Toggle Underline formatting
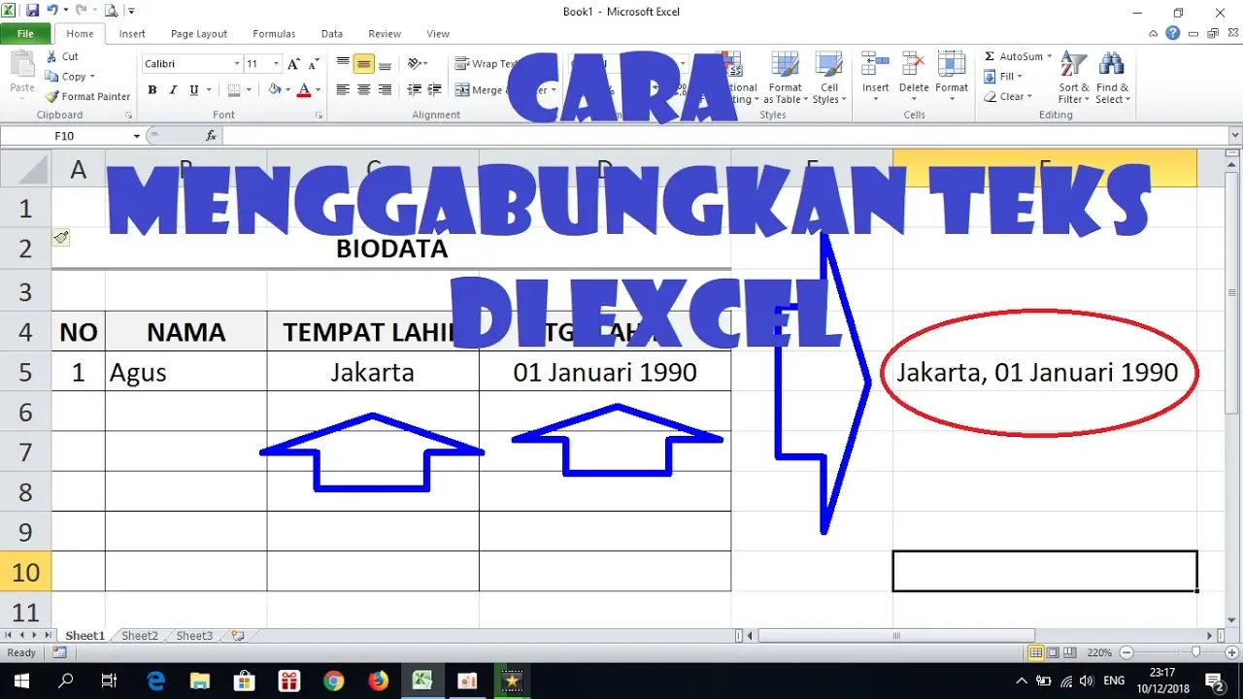Image resolution: width=1243 pixels, height=699 pixels. [x=194, y=90]
